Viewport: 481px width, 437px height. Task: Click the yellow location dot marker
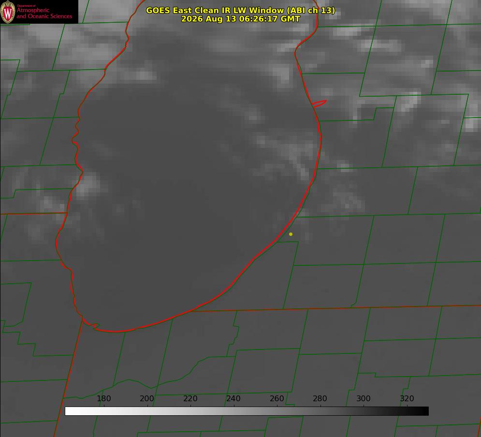[291, 234]
